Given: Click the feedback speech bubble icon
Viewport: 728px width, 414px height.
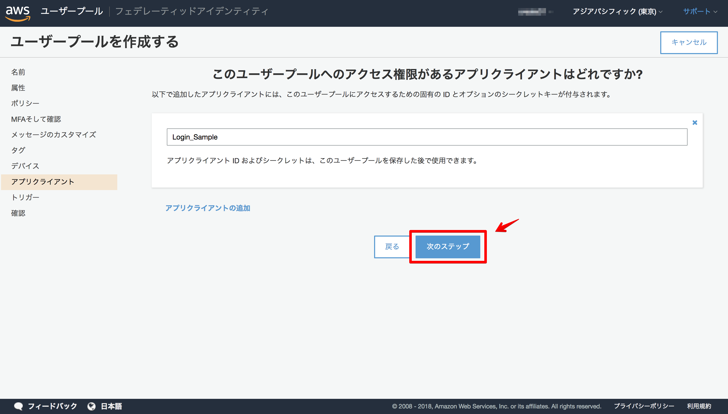Looking at the screenshot, I should coord(18,406).
